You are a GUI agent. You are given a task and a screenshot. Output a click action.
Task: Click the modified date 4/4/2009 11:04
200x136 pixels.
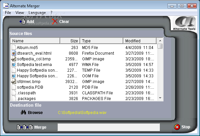point(139,47)
